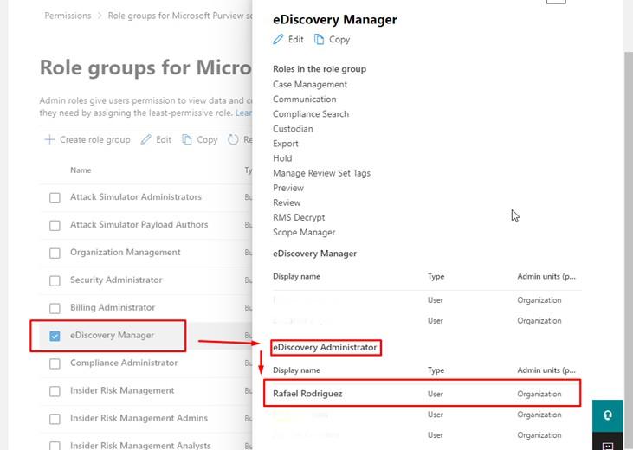
Task: Check the Compliance Administrator checkbox
Action: tap(55, 363)
